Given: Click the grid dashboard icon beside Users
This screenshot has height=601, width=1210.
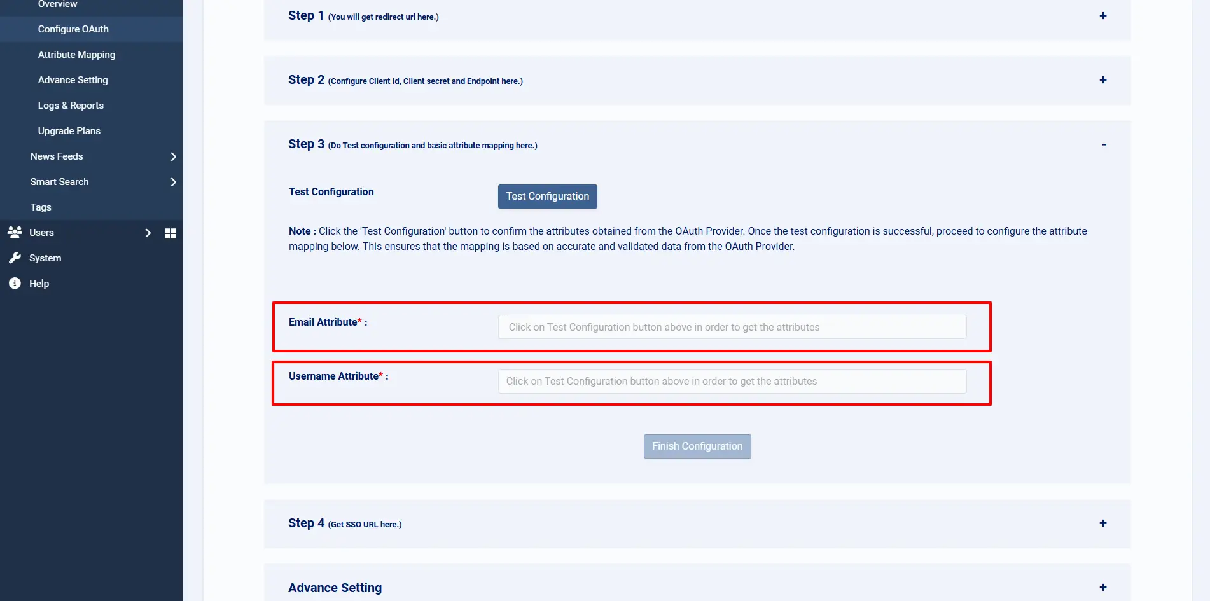Looking at the screenshot, I should pyautogui.click(x=170, y=233).
